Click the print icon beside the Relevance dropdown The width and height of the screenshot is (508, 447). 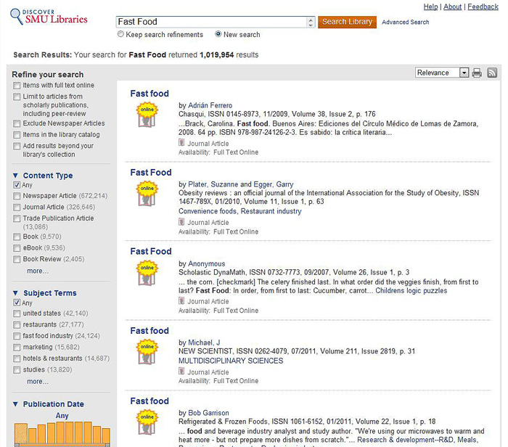coord(477,73)
